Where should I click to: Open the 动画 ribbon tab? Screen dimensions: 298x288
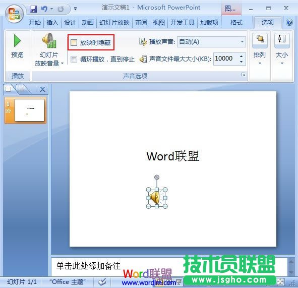tap(88, 23)
